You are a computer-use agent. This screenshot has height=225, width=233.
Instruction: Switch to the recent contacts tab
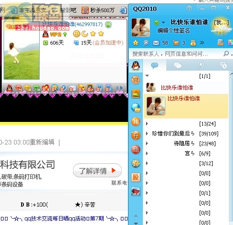224,65
